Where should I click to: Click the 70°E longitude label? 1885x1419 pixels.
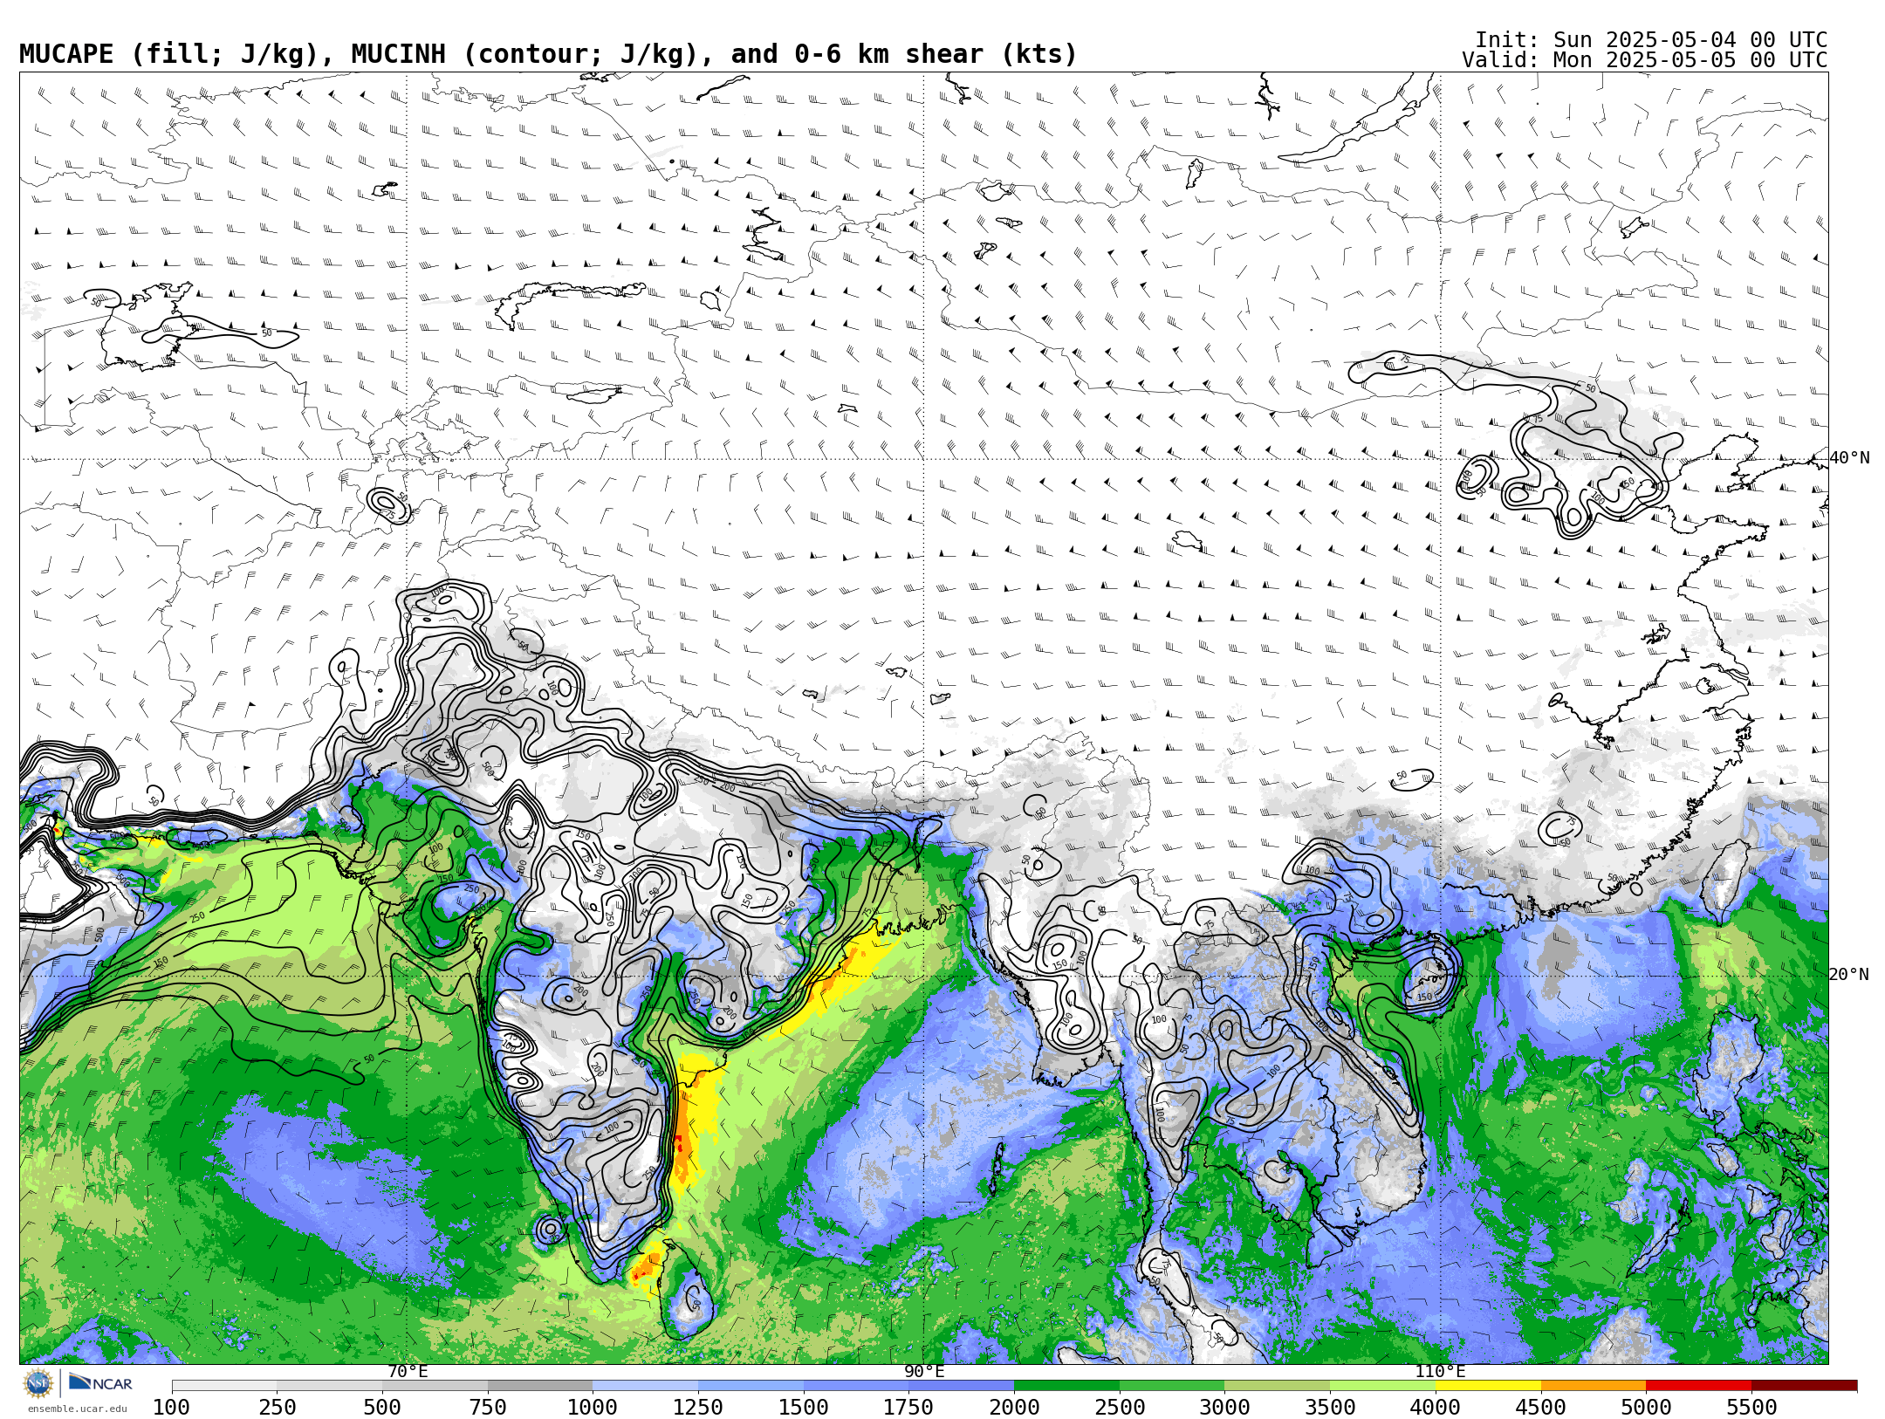[408, 1371]
